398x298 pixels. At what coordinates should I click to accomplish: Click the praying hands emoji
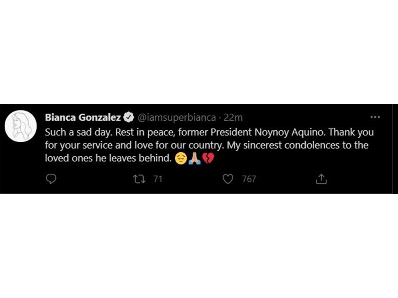[194, 159]
